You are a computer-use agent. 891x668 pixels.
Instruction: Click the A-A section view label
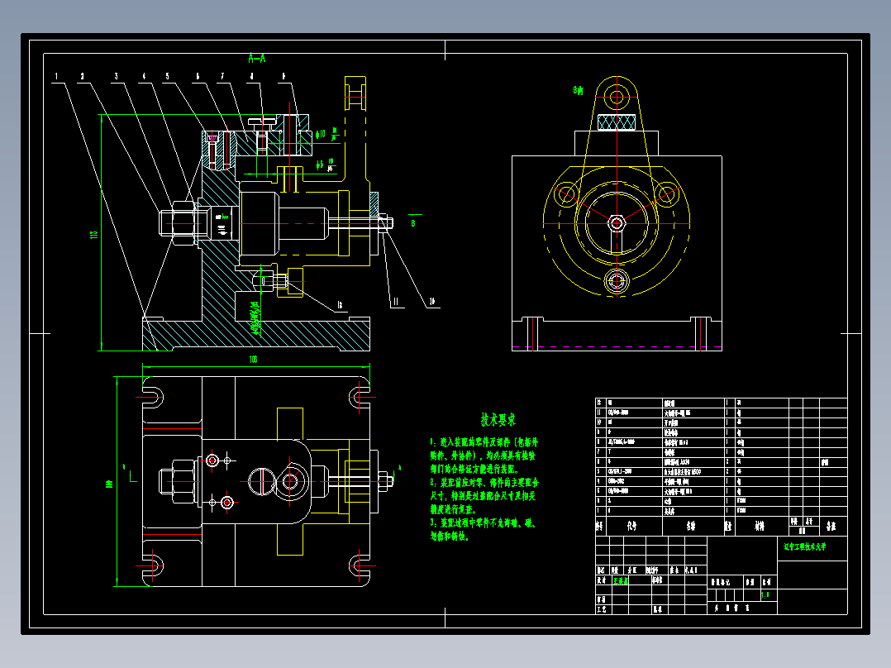pos(257,58)
